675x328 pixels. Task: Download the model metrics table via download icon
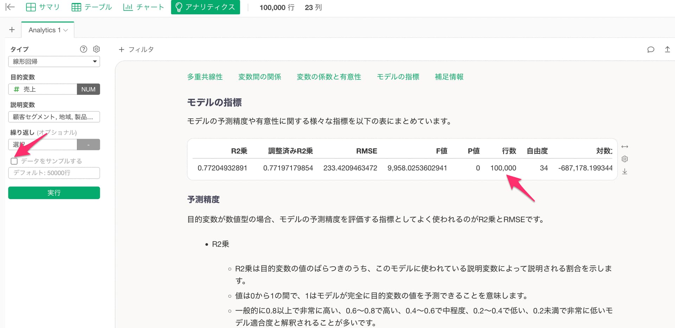625,171
